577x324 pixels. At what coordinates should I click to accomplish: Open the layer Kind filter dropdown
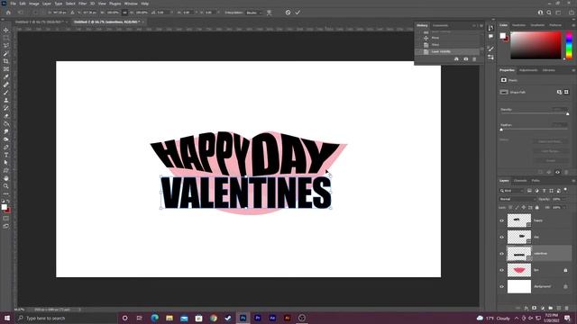[511, 191]
